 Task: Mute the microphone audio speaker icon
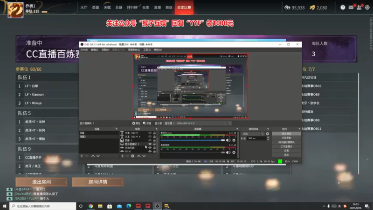click(x=228, y=140)
